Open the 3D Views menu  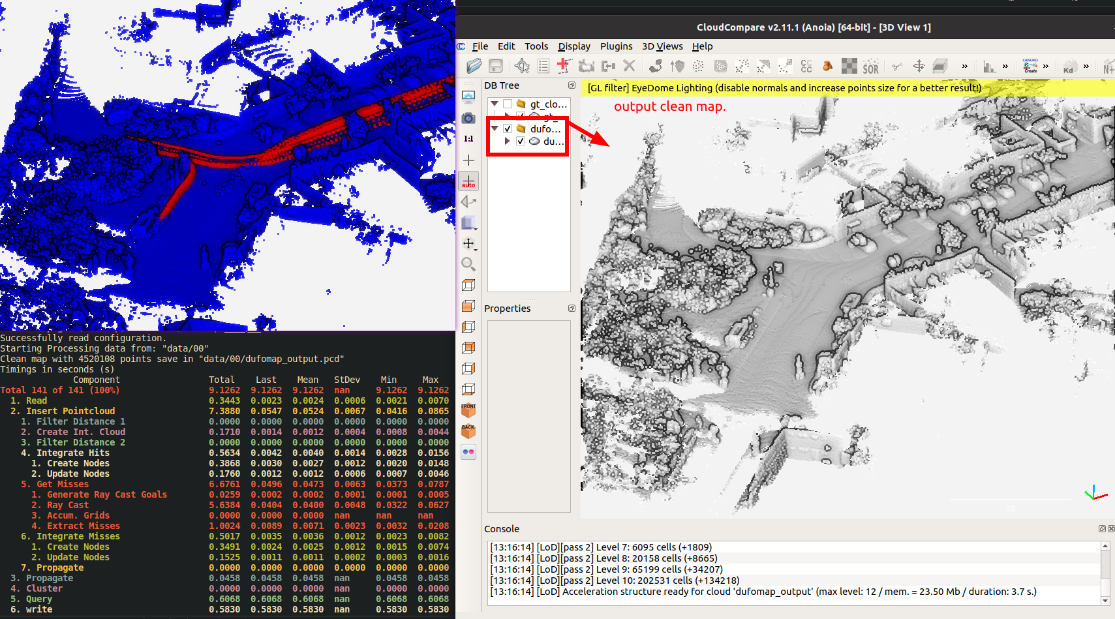tap(662, 46)
